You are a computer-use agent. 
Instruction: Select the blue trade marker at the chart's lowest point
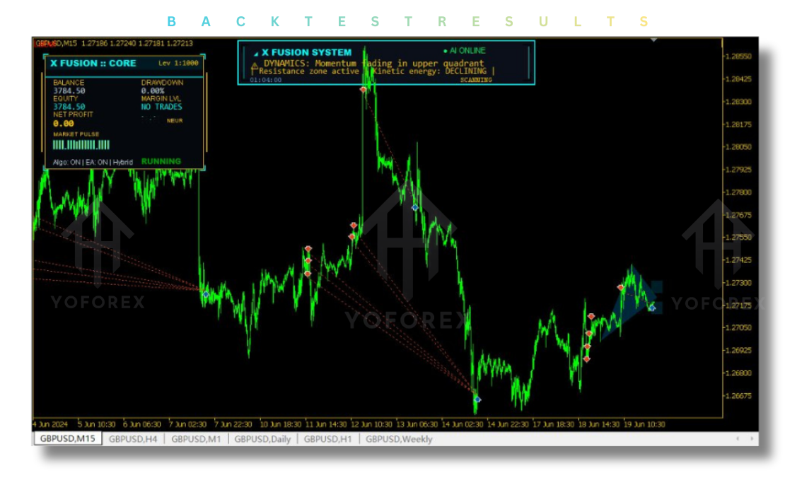point(477,399)
